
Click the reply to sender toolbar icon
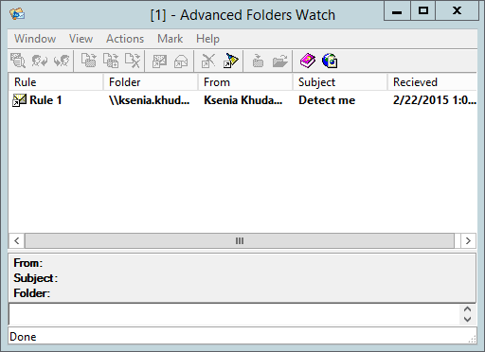coord(40,61)
